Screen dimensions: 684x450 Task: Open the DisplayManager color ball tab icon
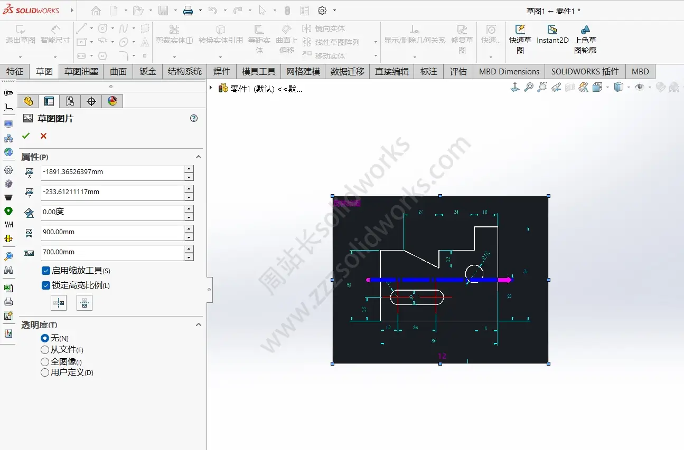[113, 101]
